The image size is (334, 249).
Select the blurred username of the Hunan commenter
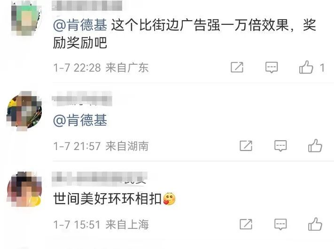pos(82,98)
